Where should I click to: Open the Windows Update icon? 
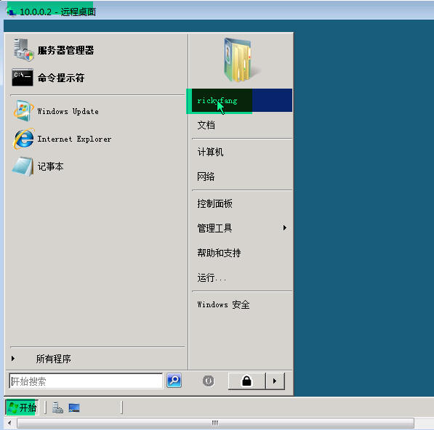(23, 111)
